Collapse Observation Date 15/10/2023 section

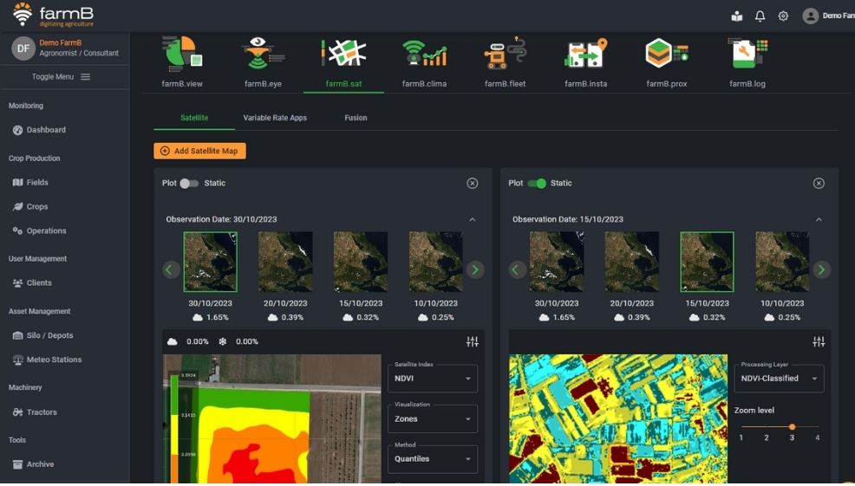pos(819,219)
